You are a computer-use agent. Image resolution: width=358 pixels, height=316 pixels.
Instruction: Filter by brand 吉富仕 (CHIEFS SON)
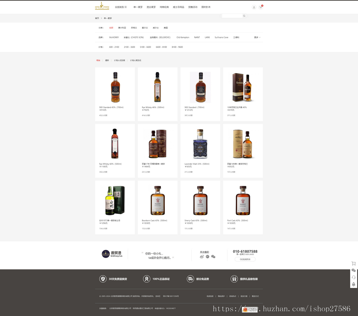(134, 38)
